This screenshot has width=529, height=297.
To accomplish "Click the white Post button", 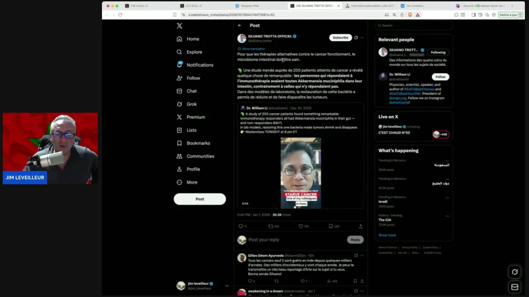I will [x=200, y=199].
